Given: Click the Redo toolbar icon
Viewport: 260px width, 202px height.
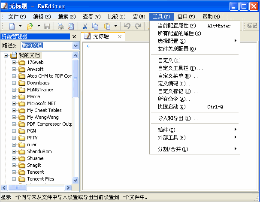Looking at the screenshot, I should tap(138, 26).
